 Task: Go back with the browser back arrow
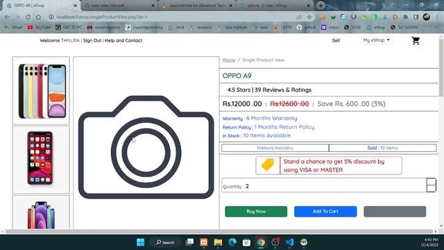tap(8, 17)
